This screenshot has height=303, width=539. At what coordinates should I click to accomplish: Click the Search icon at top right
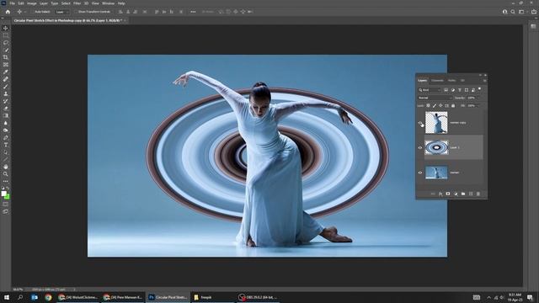pos(513,12)
